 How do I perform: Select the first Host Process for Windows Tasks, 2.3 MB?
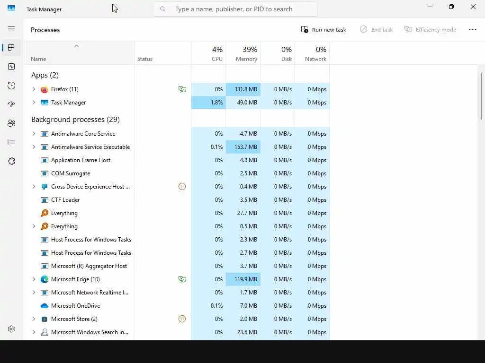coord(176,240)
